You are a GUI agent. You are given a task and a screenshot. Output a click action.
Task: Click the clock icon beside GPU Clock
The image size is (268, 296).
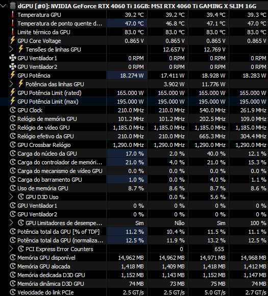point(13,110)
